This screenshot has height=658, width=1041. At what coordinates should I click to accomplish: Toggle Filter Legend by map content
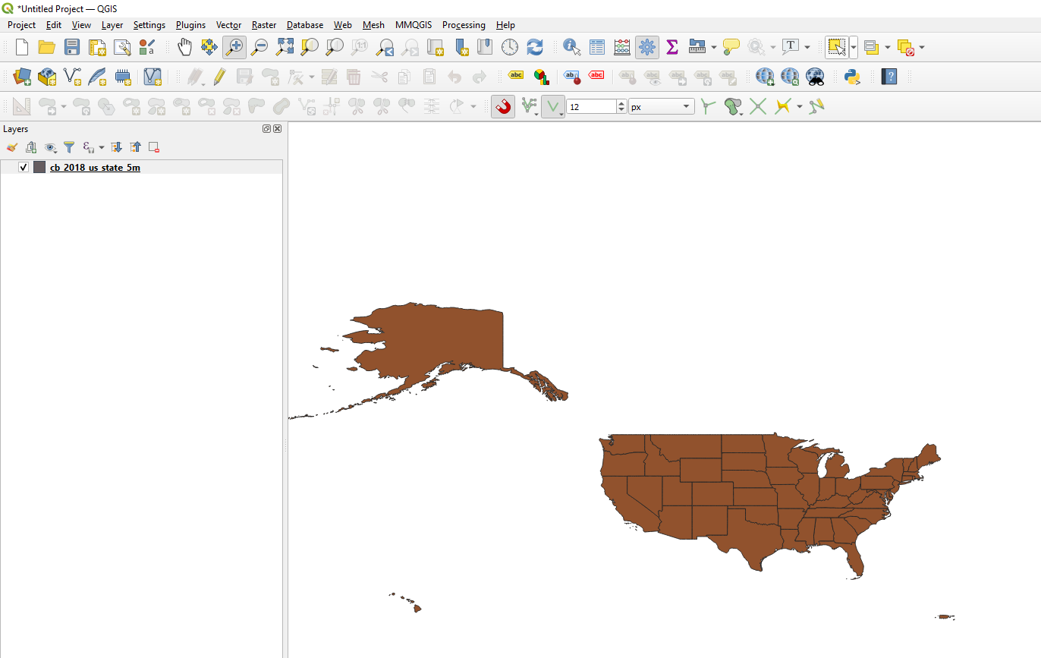(x=69, y=146)
